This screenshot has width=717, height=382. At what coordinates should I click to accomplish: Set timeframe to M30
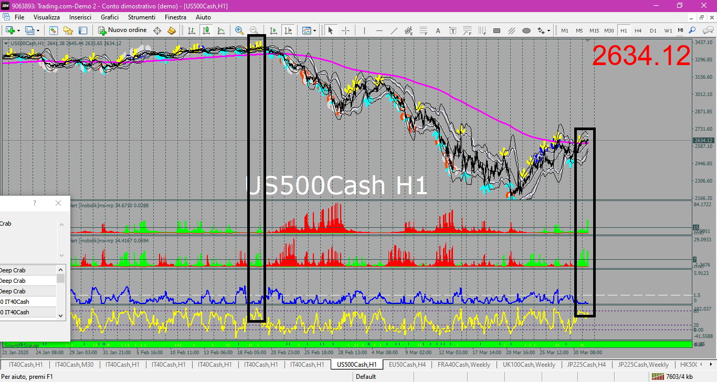pyautogui.click(x=609, y=30)
